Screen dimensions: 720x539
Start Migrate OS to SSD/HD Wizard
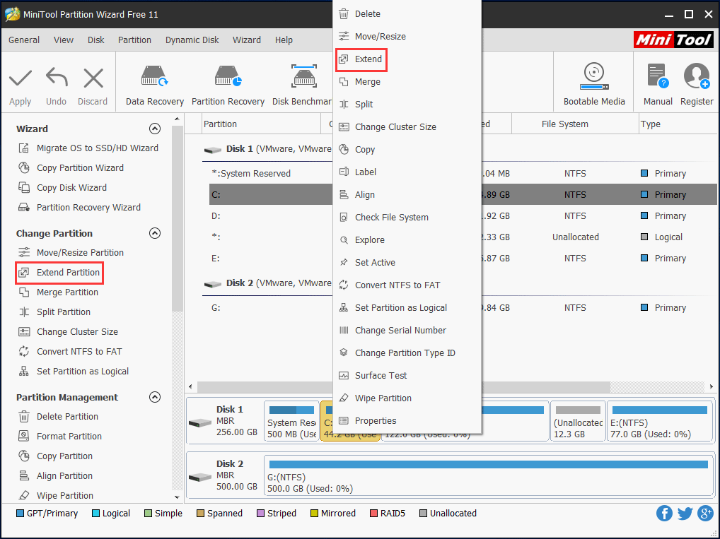(x=97, y=148)
